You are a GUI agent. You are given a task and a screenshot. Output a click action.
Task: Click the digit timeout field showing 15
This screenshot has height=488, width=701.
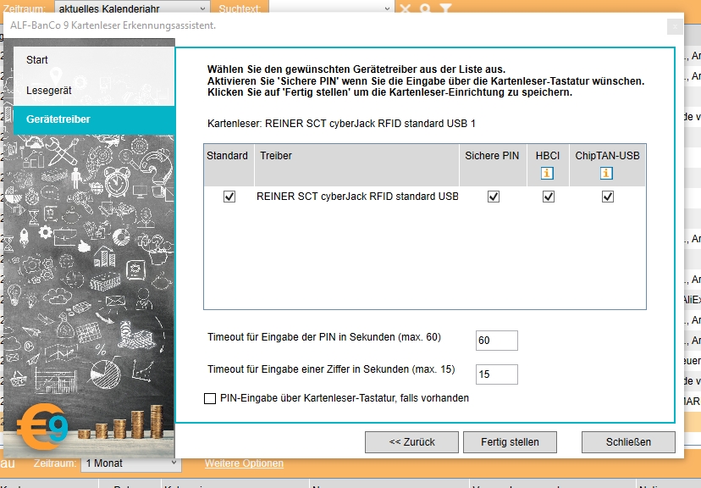click(x=497, y=374)
